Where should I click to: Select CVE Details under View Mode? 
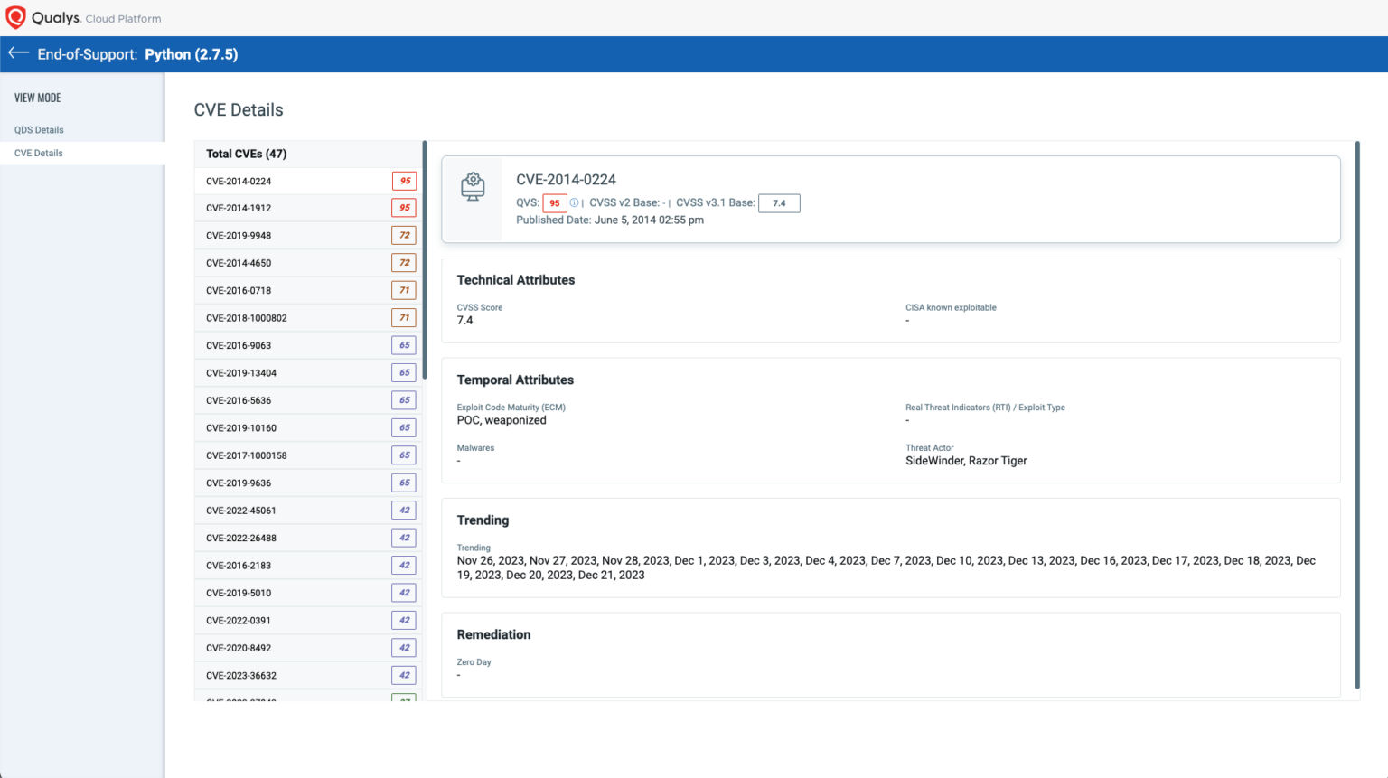tap(37, 153)
